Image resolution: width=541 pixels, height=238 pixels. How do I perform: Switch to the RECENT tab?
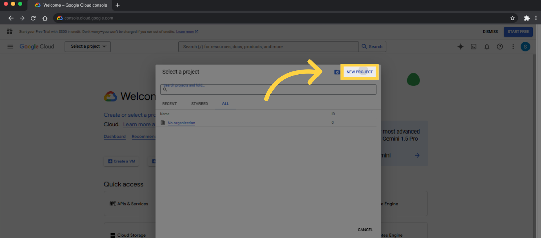[x=169, y=104]
